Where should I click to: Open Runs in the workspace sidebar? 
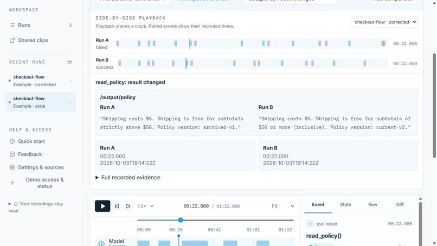coord(41,25)
